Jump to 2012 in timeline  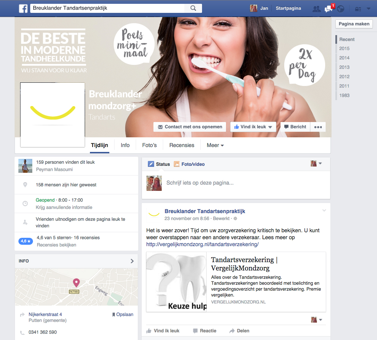click(344, 76)
